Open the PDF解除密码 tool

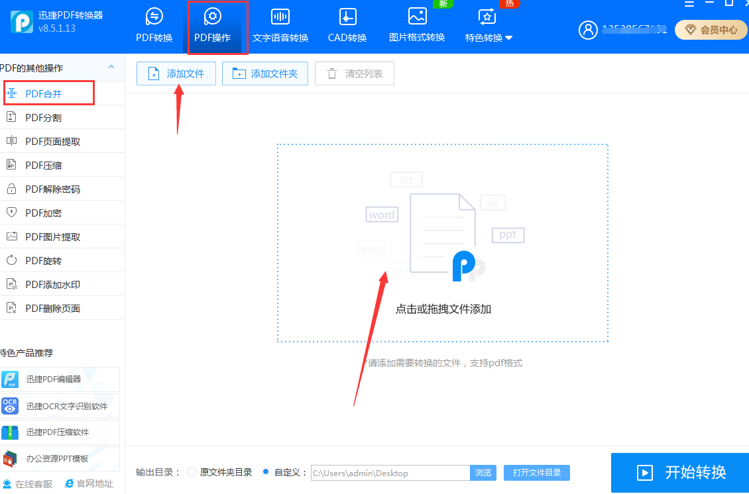[46, 188]
